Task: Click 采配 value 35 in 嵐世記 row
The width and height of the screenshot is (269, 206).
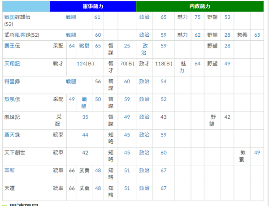Action: click(x=85, y=117)
